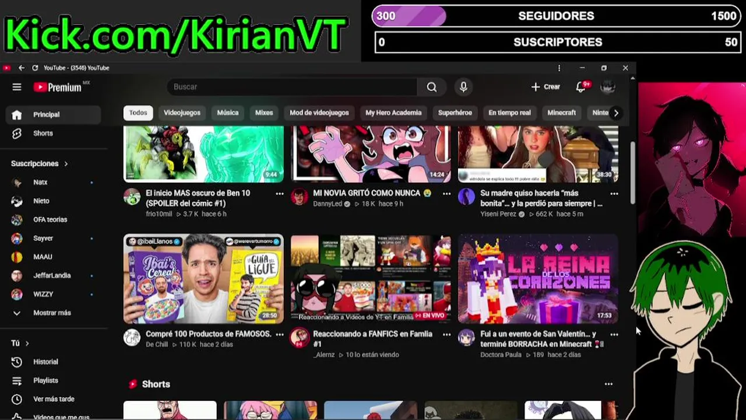The image size is (746, 420).
Task: Open options for Reaccionando a FANFICS video
Action: tap(447, 334)
